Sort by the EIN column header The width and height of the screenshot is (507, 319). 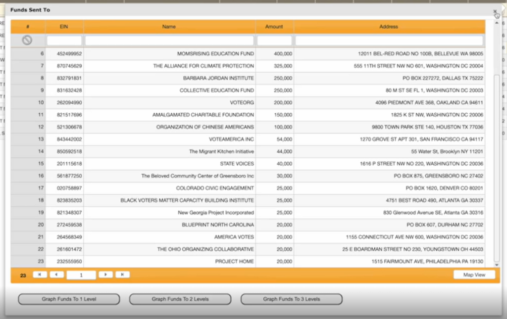coord(64,27)
